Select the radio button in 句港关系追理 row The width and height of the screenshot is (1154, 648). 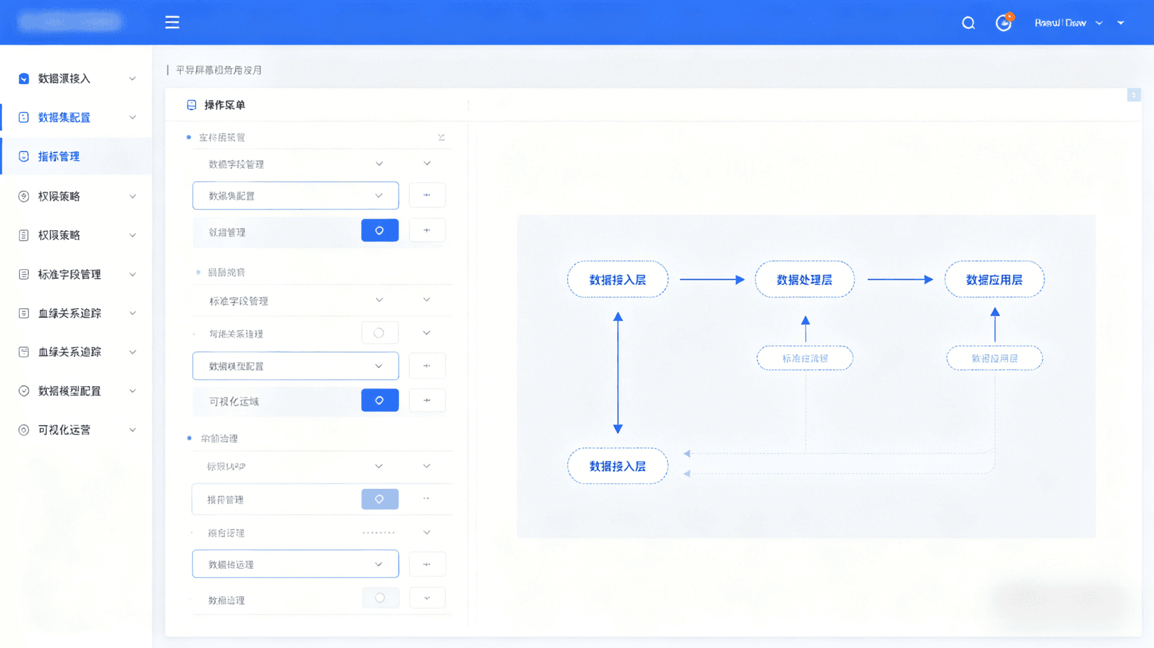tap(379, 333)
